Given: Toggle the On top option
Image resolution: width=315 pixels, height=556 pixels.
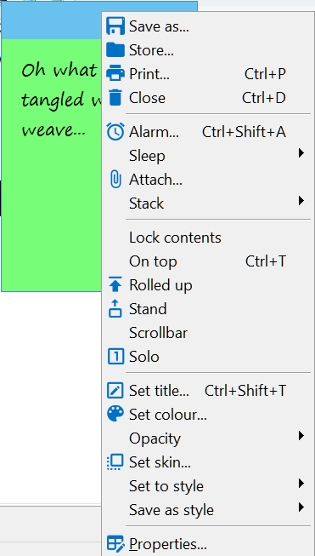Looking at the screenshot, I should coord(208,261).
